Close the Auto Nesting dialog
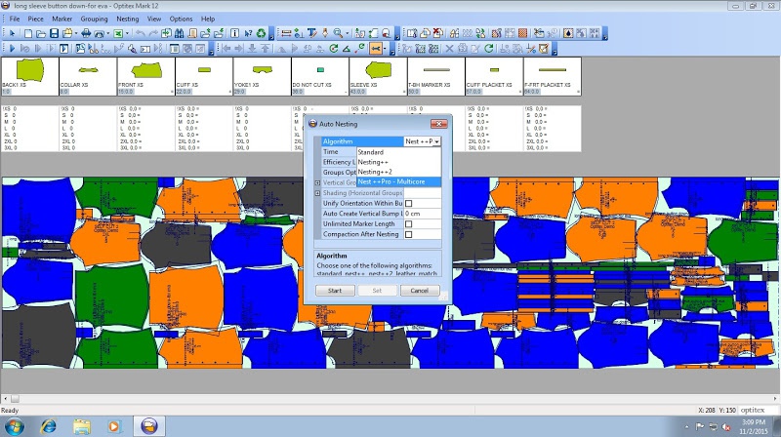 (x=438, y=124)
